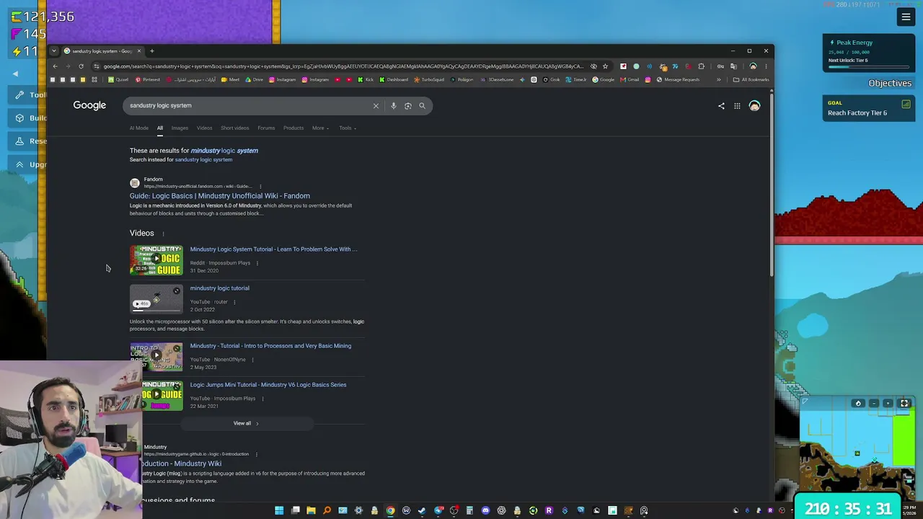923x519 pixels.
Task: Open the Tools dropdown
Action: [x=348, y=128]
